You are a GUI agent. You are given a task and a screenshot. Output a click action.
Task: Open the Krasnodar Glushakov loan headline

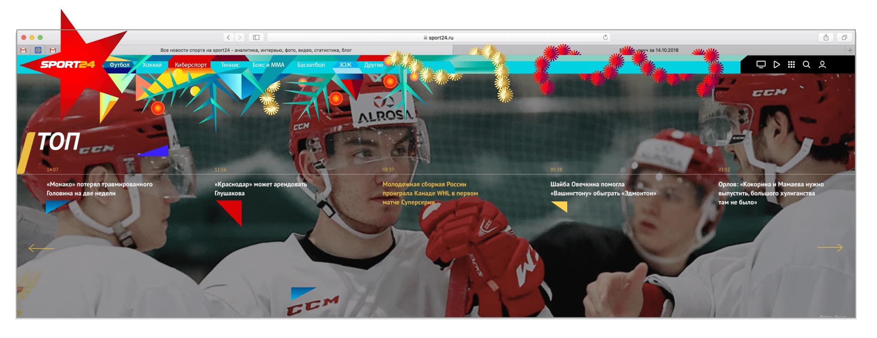(260, 189)
